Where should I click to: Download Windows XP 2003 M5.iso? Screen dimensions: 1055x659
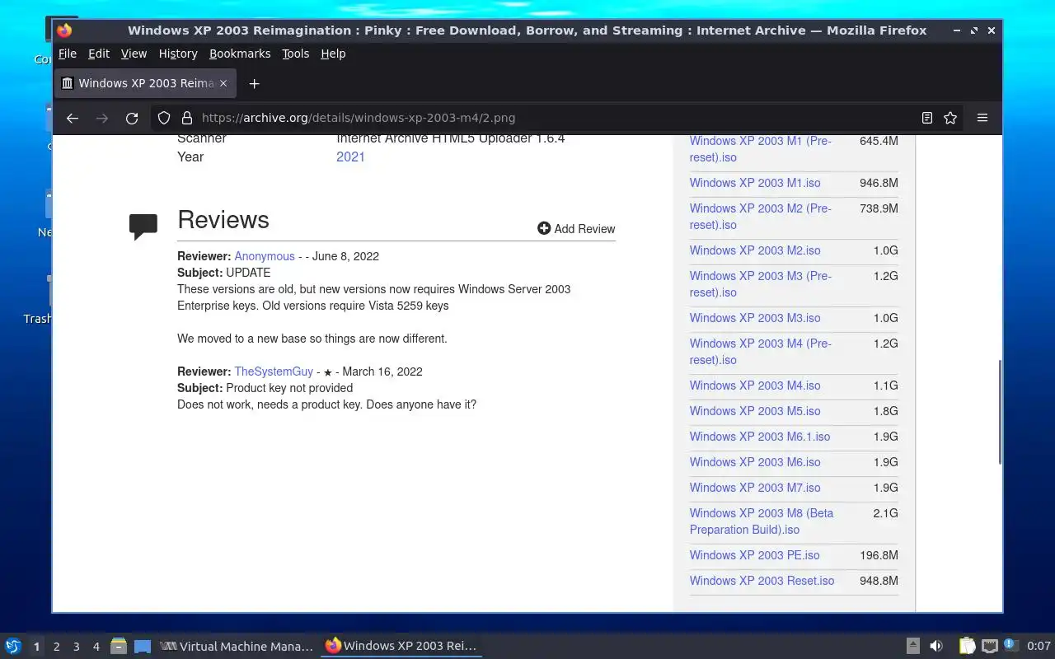coord(755,411)
